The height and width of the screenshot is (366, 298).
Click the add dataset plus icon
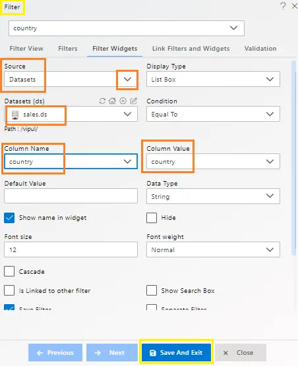[x=123, y=101]
